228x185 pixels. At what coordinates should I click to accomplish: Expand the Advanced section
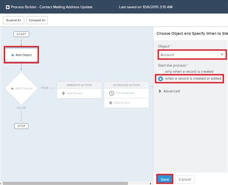click(169, 91)
